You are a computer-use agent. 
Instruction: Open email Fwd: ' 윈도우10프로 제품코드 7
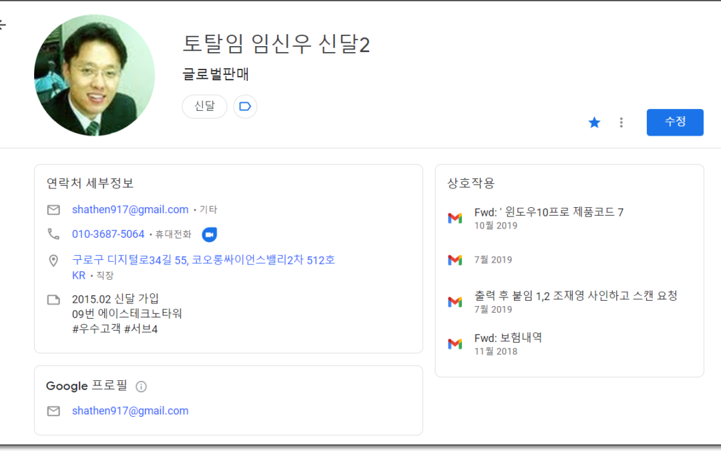(x=549, y=212)
